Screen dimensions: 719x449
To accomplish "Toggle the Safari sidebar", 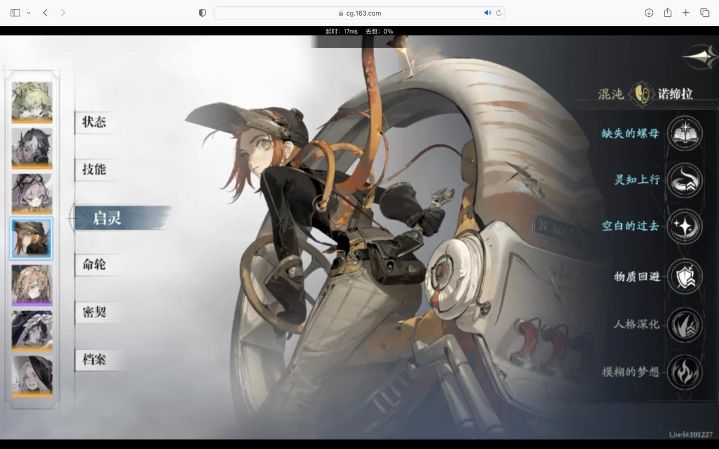I will pyautogui.click(x=15, y=12).
